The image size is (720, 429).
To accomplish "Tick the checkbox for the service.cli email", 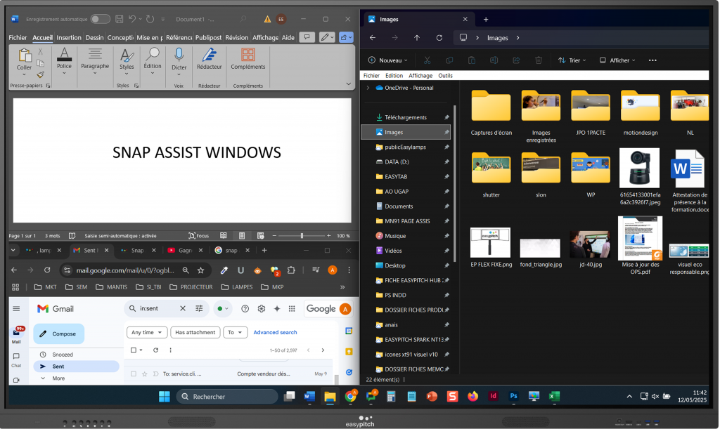I will 133,374.
